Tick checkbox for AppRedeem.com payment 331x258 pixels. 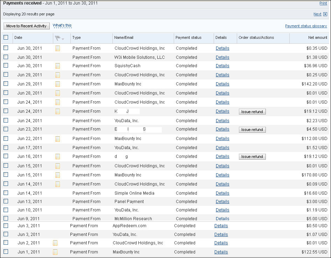click(x=6, y=226)
